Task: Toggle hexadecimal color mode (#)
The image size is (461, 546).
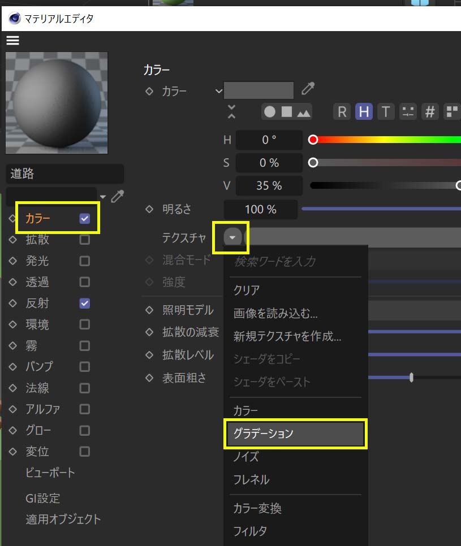Action: click(430, 112)
